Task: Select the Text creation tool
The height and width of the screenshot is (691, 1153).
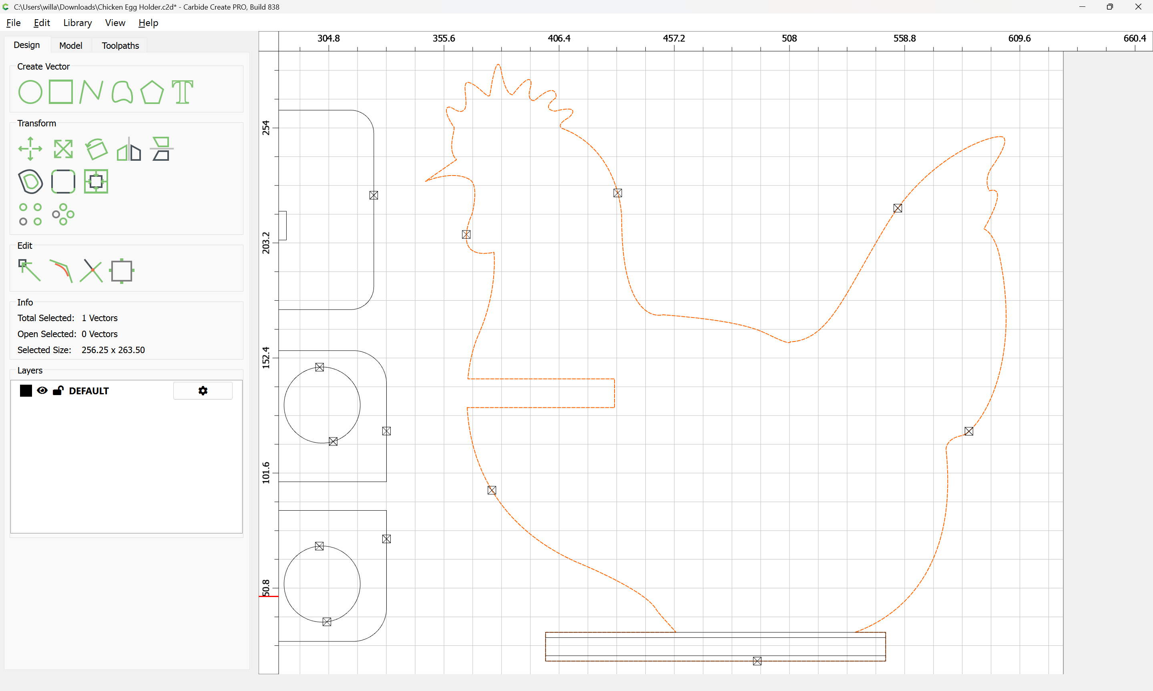Action: tap(182, 92)
